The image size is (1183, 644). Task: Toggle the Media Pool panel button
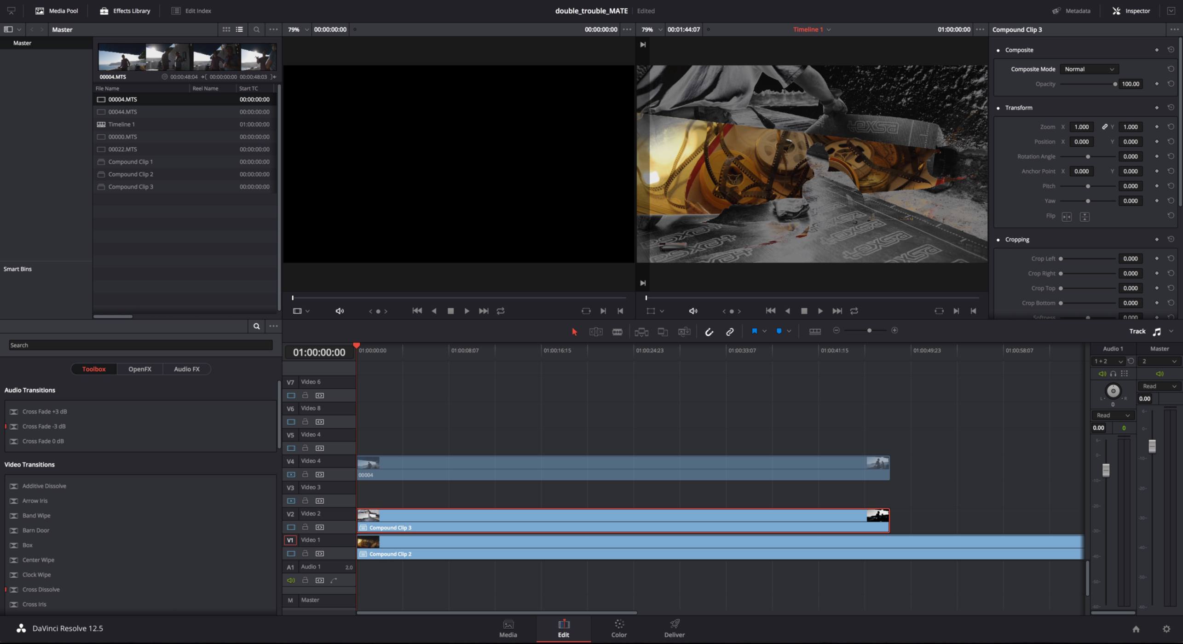57,11
